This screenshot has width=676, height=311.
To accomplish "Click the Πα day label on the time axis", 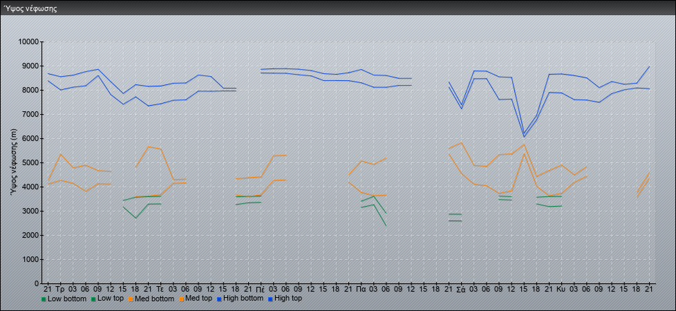I will tap(361, 290).
